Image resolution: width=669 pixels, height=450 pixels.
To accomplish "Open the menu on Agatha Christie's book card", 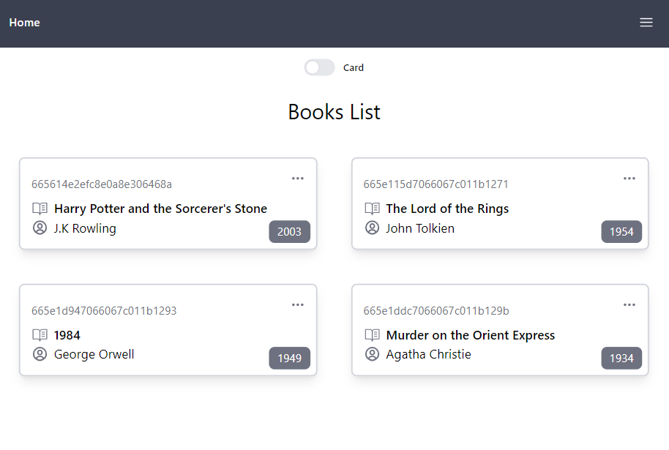I will pyautogui.click(x=629, y=304).
